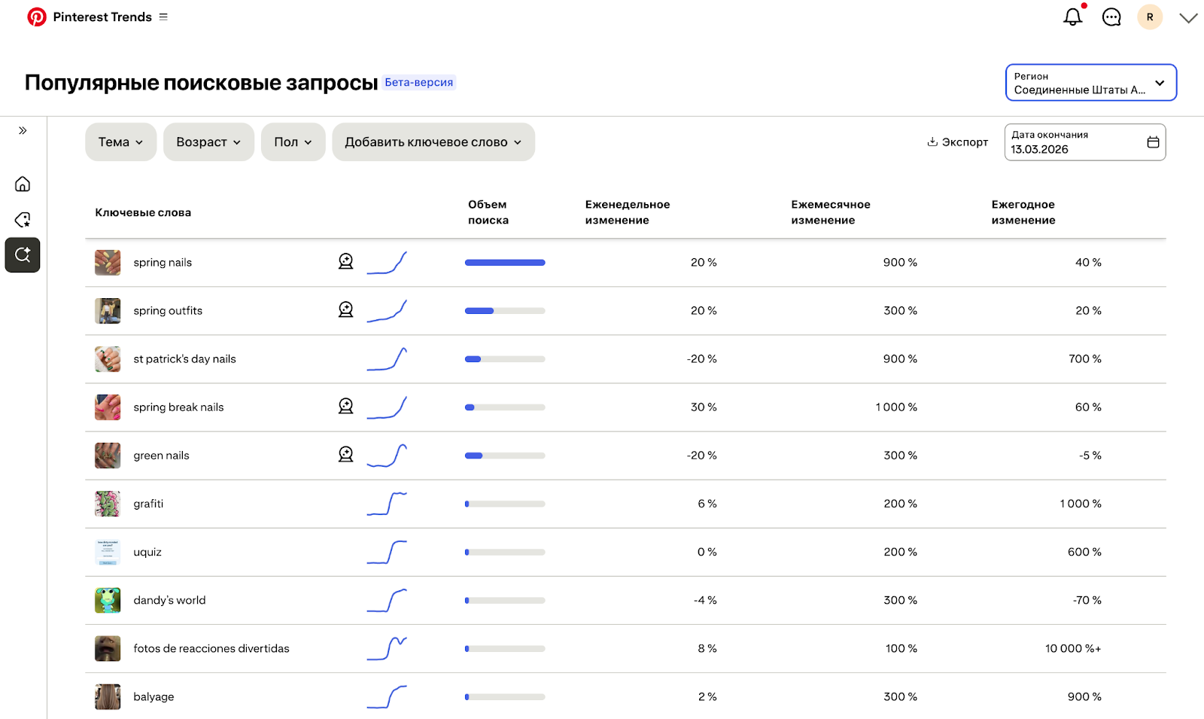Open the messages chat bubble icon
Screen dimensions: 1204x719
tap(1111, 17)
